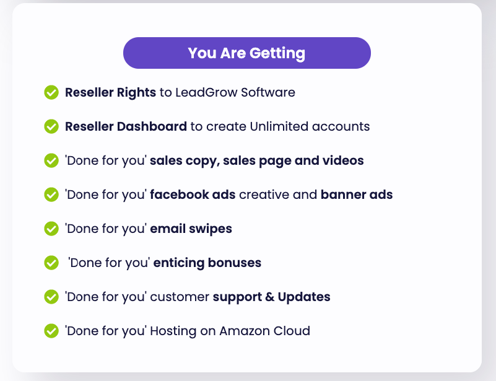Select the check icon beside sales copy line
Viewport: 496px width, 381px height.
(51, 160)
